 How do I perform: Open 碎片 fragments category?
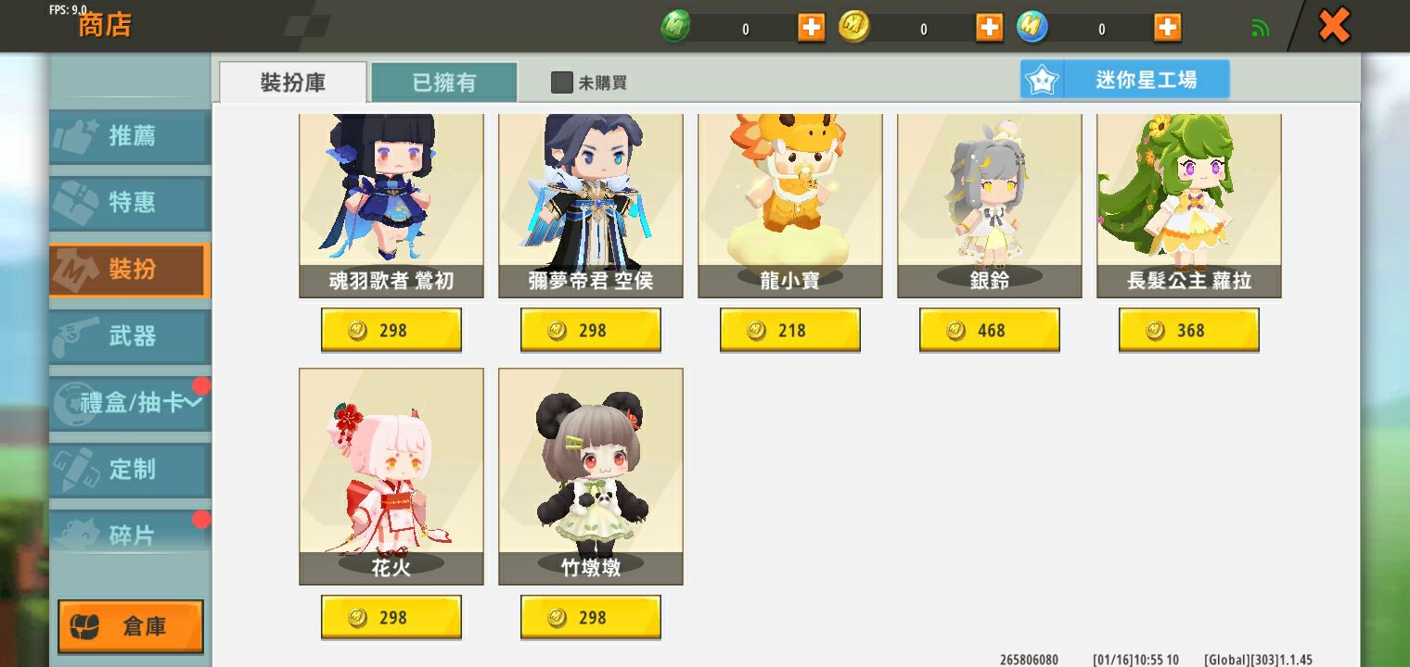130,533
